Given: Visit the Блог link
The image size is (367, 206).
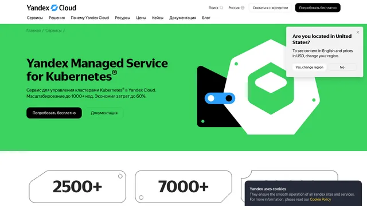Looking at the screenshot, I should coord(206,18).
